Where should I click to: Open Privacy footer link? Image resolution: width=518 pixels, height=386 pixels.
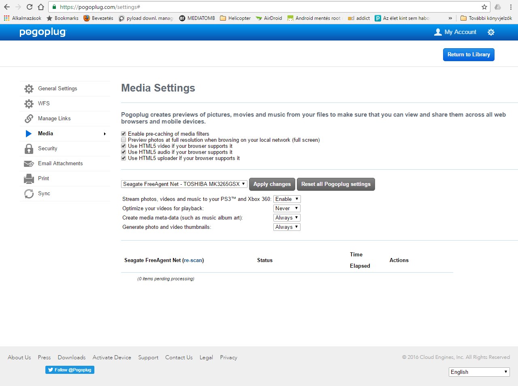[x=228, y=357]
